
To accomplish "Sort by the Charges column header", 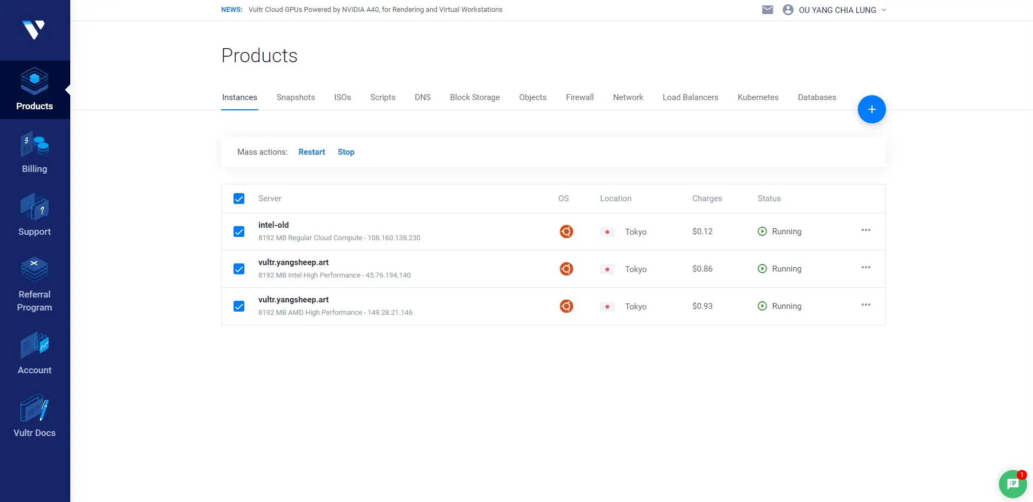I will (x=707, y=199).
